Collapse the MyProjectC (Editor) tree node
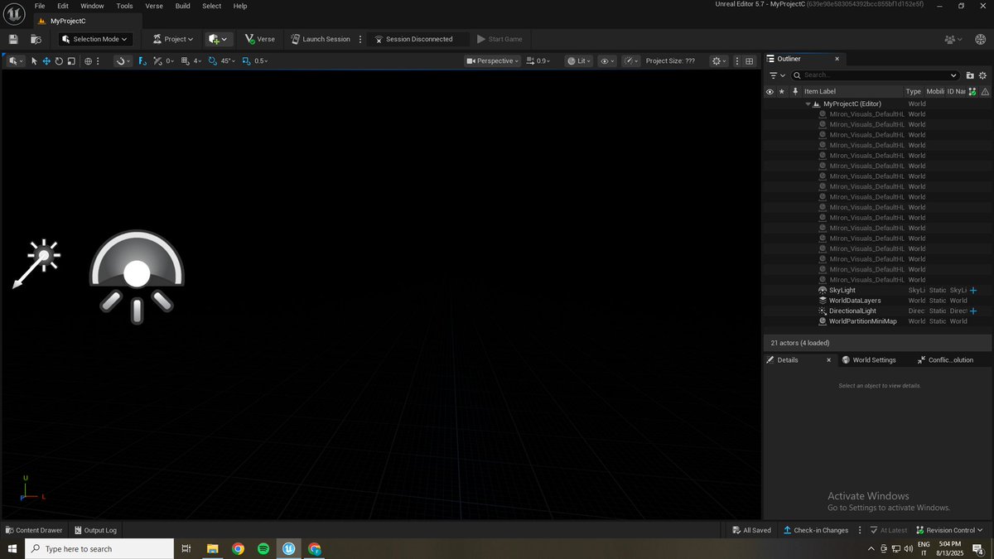This screenshot has width=994, height=559. [808, 104]
